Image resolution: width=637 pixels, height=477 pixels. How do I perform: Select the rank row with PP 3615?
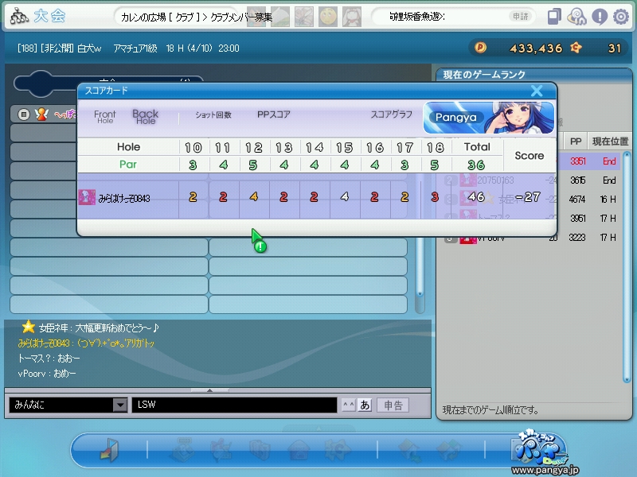(x=588, y=180)
